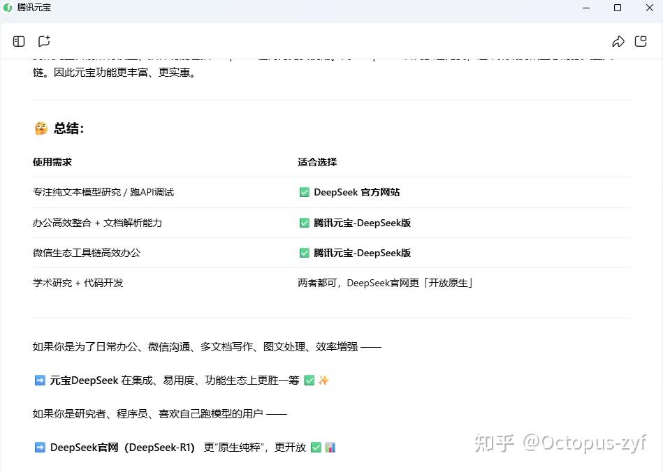Screen dimensions: 663x472
Task: Click green check after 更开放
Action: click(316, 447)
